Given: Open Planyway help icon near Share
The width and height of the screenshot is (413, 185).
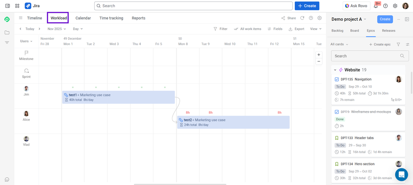Looking at the screenshot, I should [311, 18].
